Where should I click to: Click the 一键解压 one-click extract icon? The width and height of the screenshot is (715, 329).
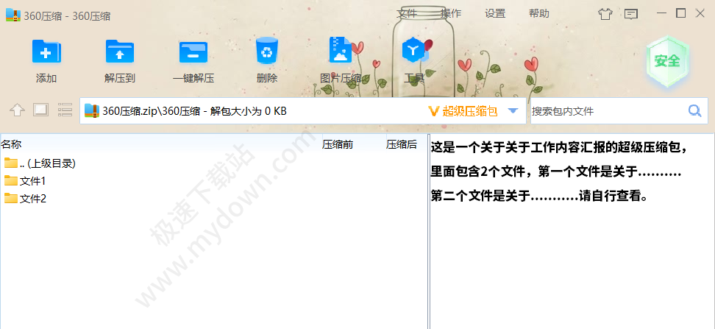(193, 52)
